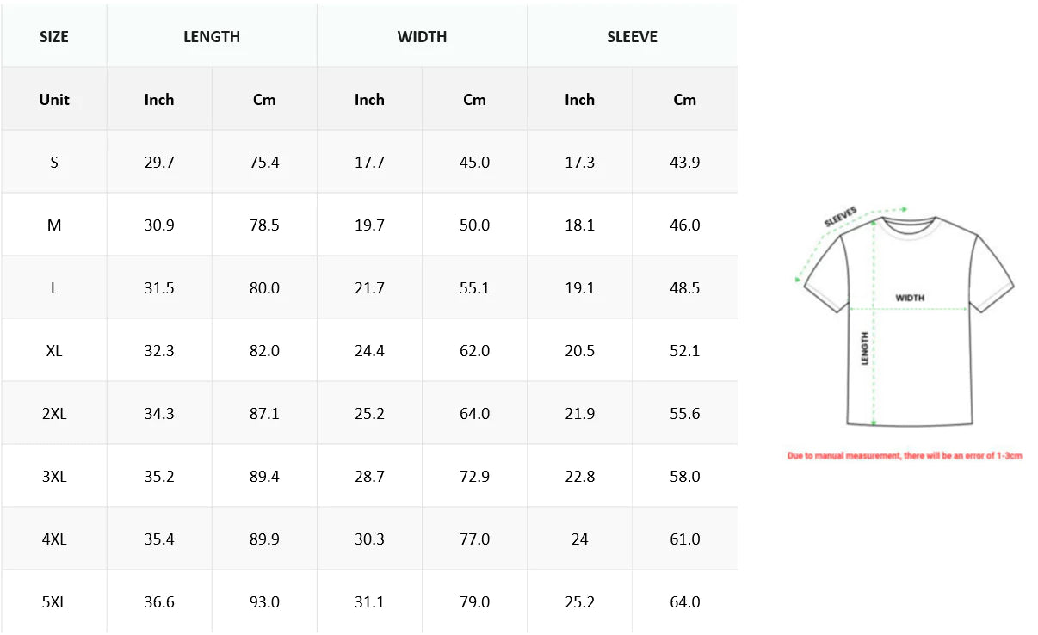
Task: Click the SLEEVES label on the shirt diagram
Action: coord(840,215)
